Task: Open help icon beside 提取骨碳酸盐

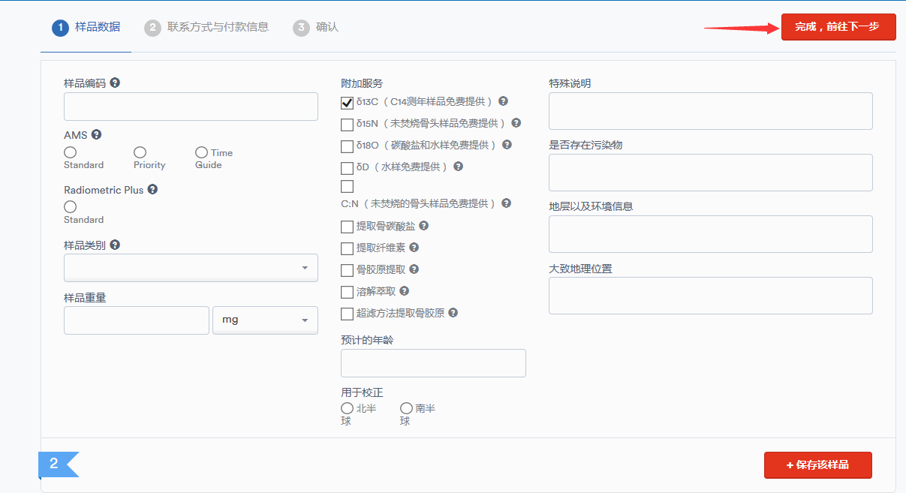Action: pyautogui.click(x=423, y=225)
